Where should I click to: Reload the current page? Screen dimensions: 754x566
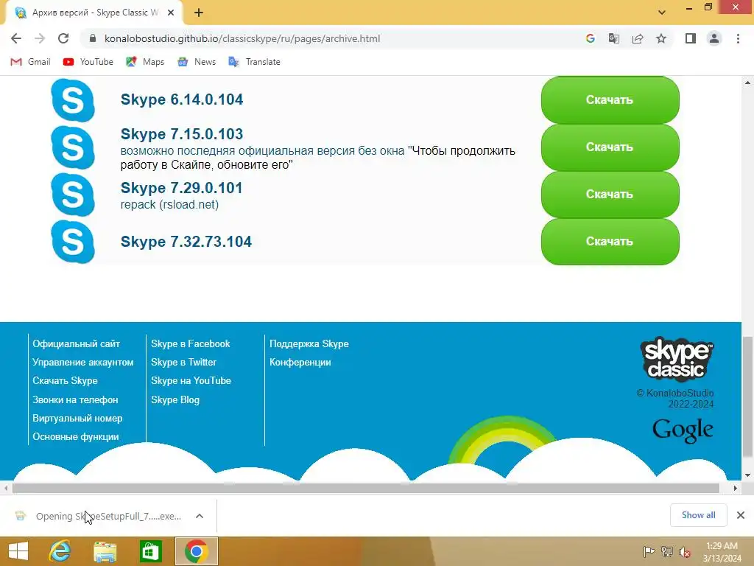[63, 38]
